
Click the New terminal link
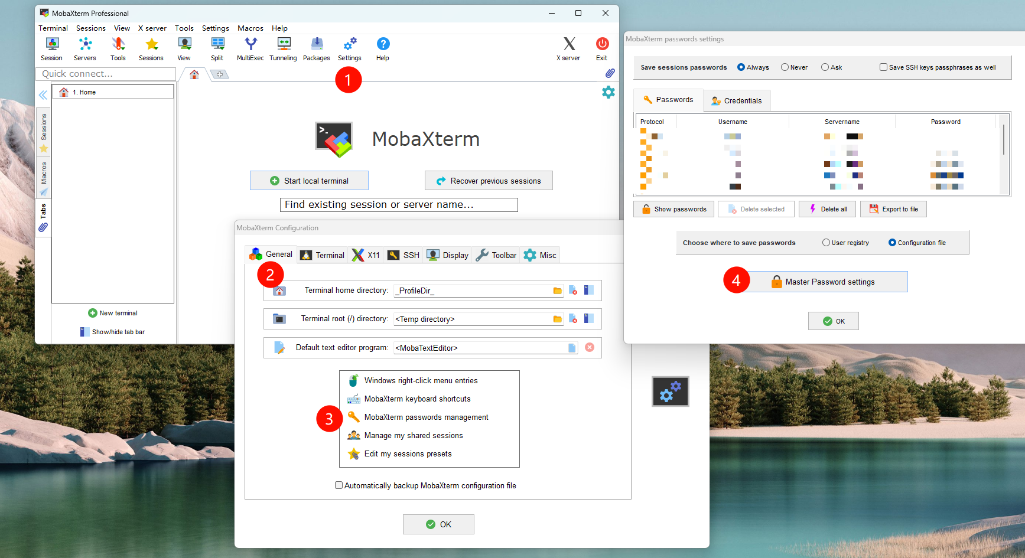pos(113,313)
